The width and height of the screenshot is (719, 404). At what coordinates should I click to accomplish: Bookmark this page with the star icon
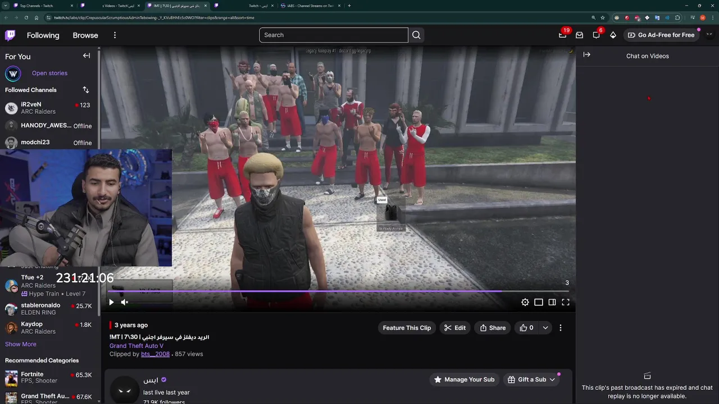603,17
